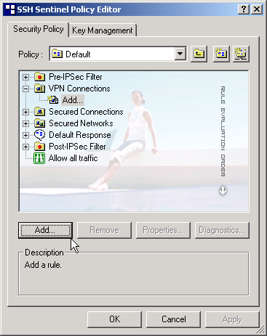This screenshot has height=336, width=267.
Task: Click the green Allow all traffic icon
Action: point(39,158)
